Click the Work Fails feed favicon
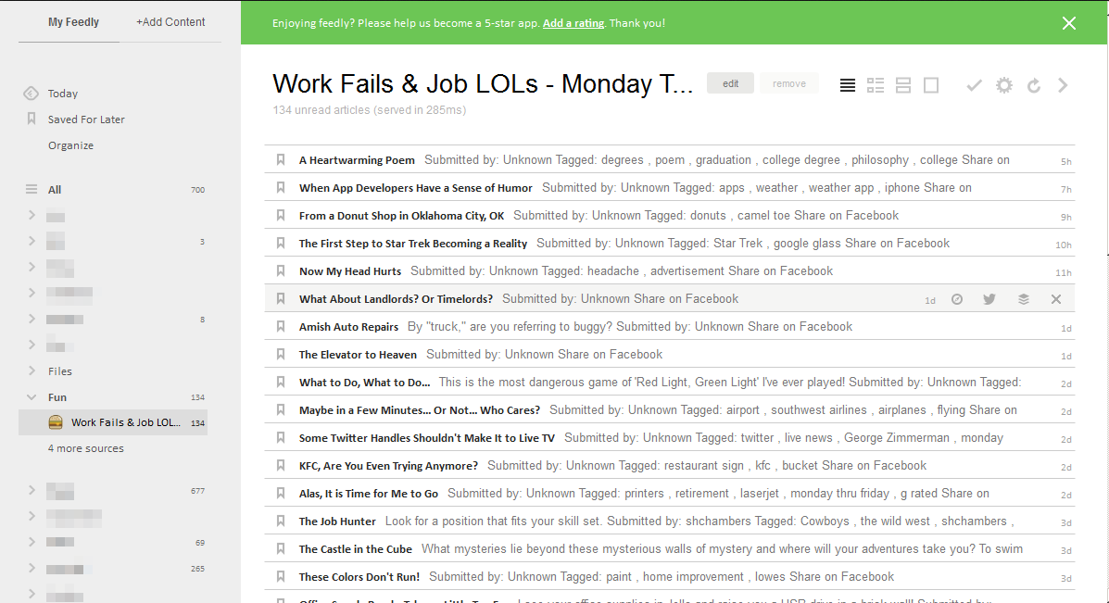 coord(56,422)
